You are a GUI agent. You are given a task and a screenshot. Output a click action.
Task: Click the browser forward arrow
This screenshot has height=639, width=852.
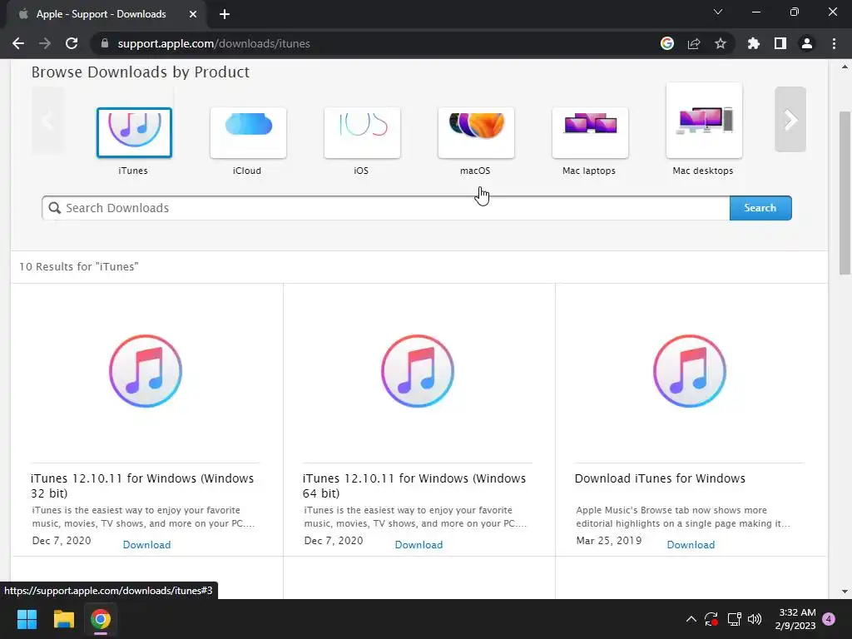tap(45, 43)
